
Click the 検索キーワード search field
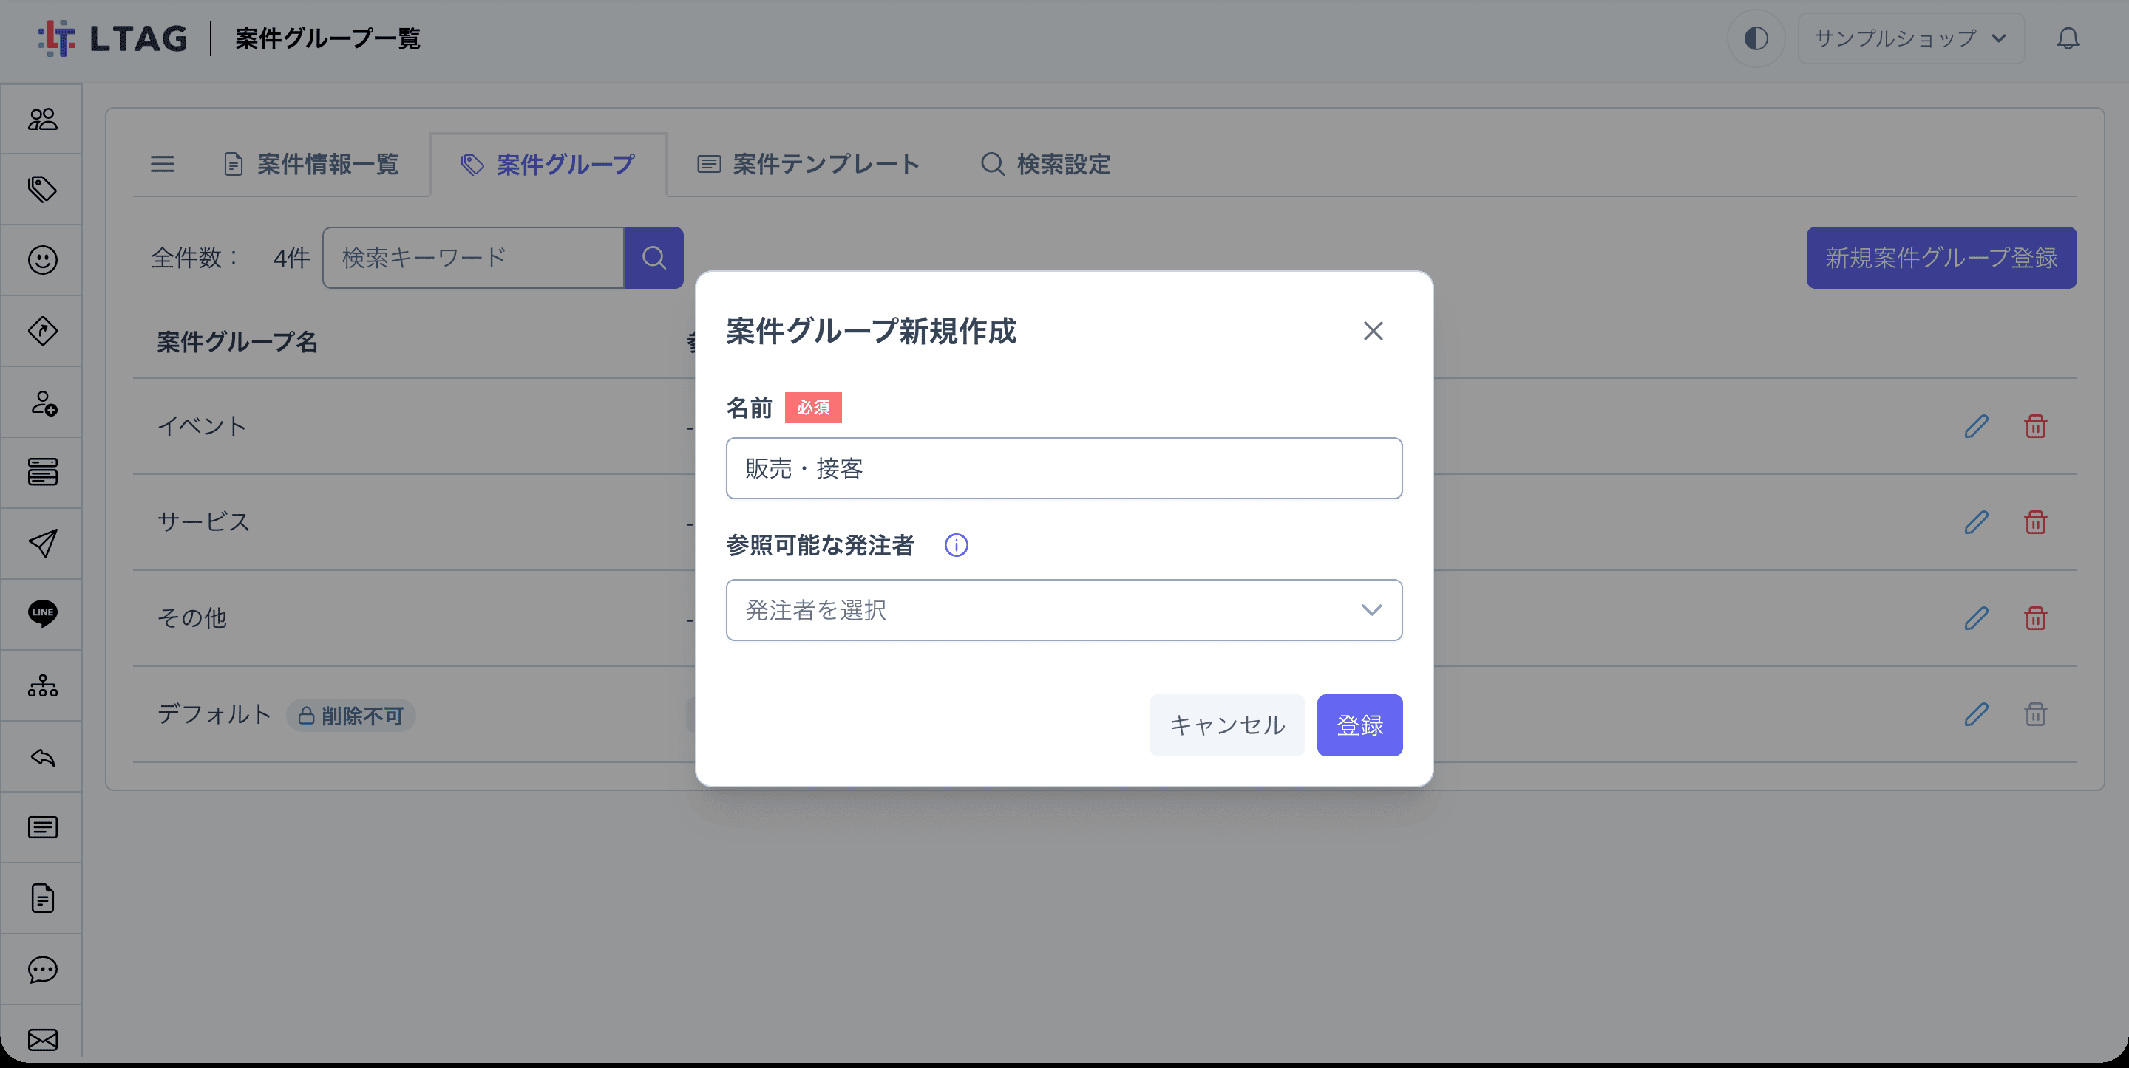(473, 258)
